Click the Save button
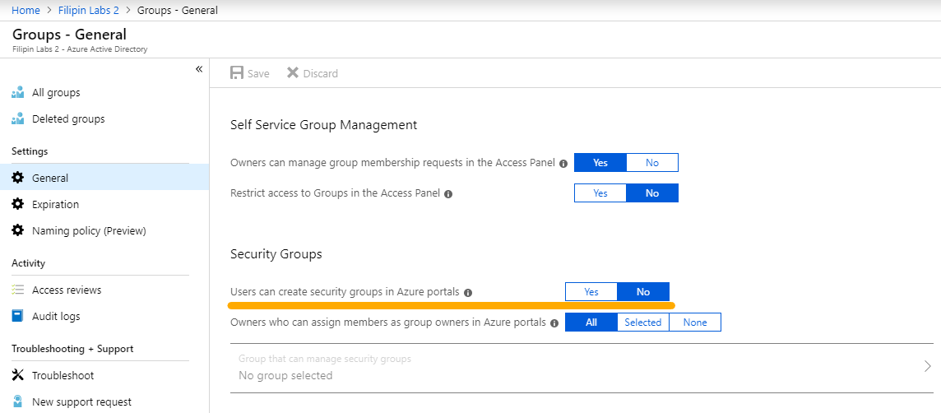 click(x=250, y=73)
